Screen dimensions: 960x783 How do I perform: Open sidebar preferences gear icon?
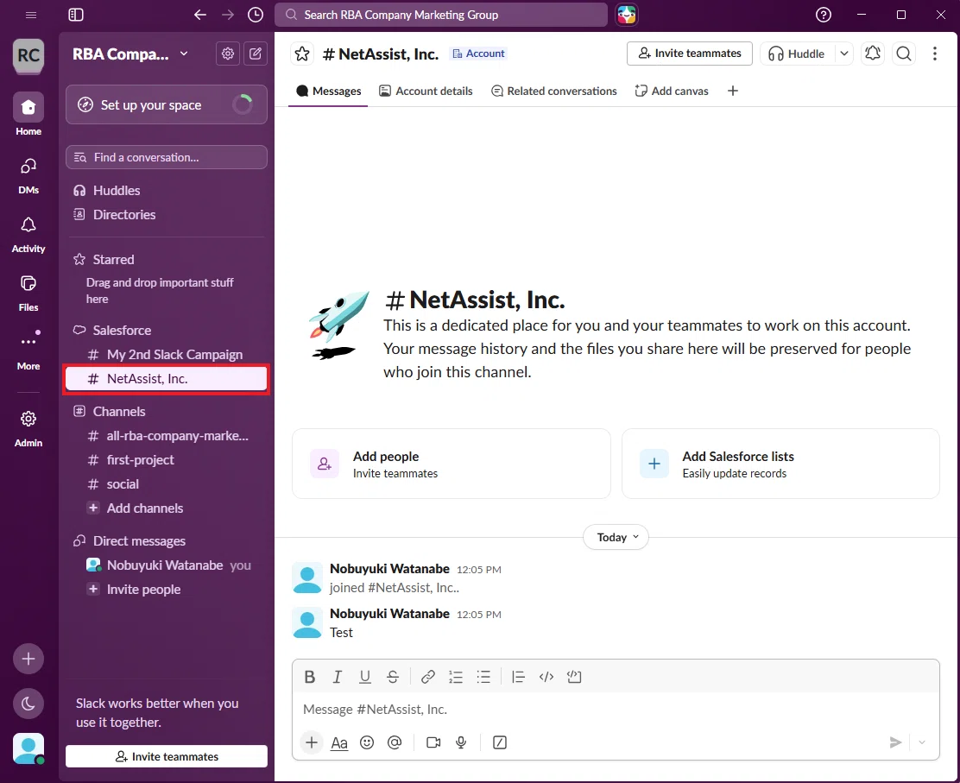click(x=228, y=54)
